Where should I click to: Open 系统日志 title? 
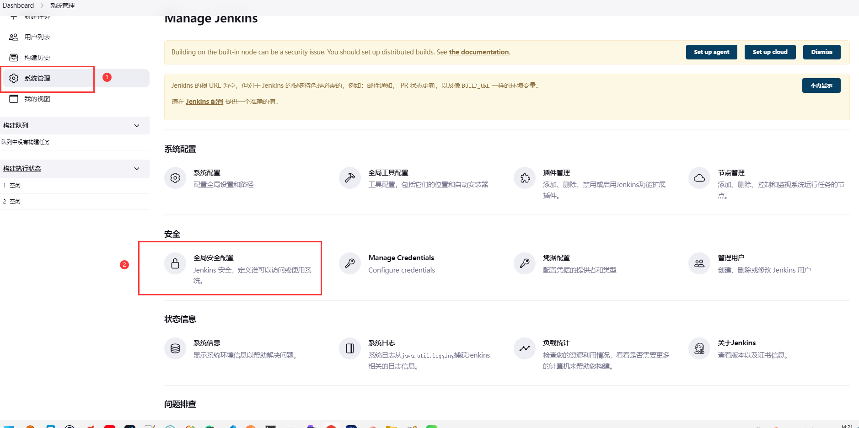coord(381,343)
